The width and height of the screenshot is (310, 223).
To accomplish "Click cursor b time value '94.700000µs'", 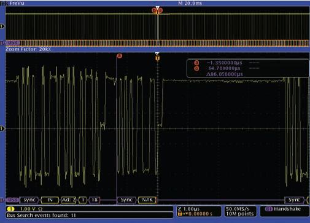I will (224, 68).
